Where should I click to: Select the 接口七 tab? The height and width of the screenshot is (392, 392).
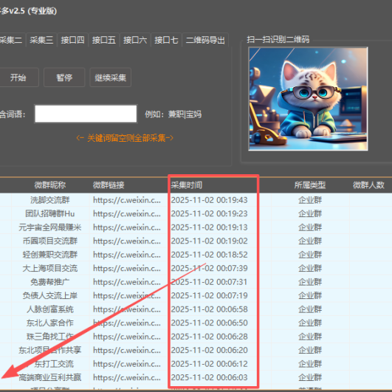pos(167,40)
